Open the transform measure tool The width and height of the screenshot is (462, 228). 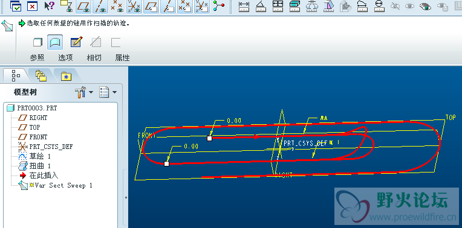311,6
